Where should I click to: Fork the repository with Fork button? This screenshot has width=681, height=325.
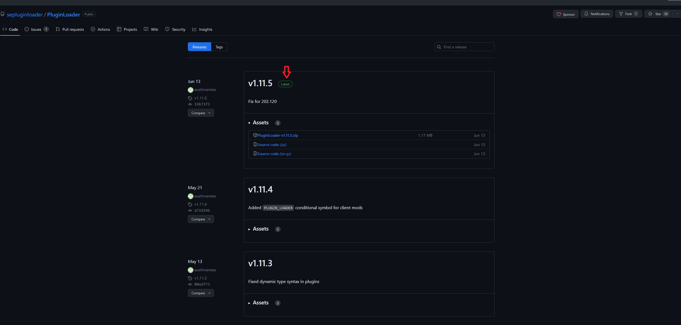(628, 14)
